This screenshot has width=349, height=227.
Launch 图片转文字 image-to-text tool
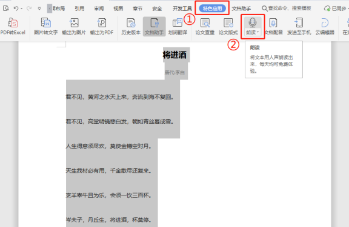coord(46,26)
